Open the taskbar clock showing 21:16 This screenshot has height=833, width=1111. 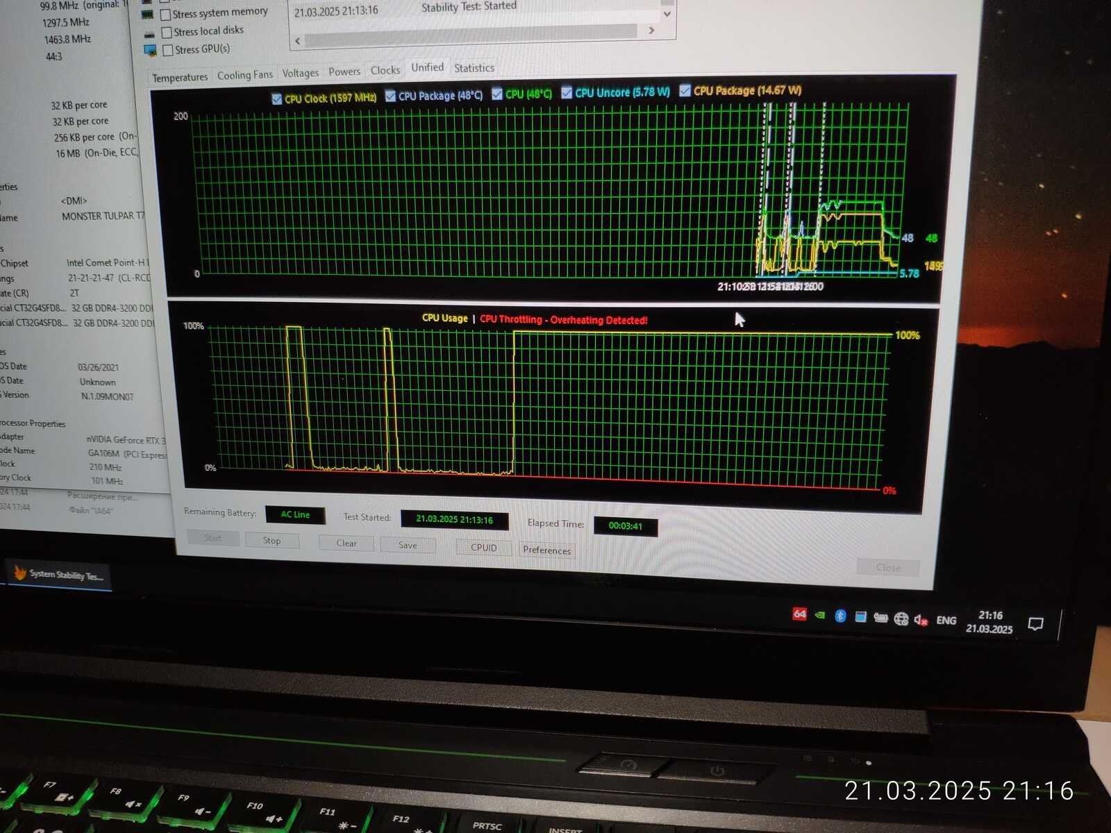coord(989,622)
